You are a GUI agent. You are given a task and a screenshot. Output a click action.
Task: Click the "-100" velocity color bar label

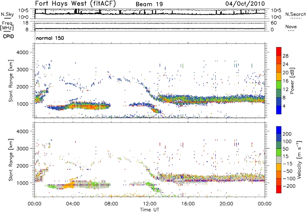[288, 179]
